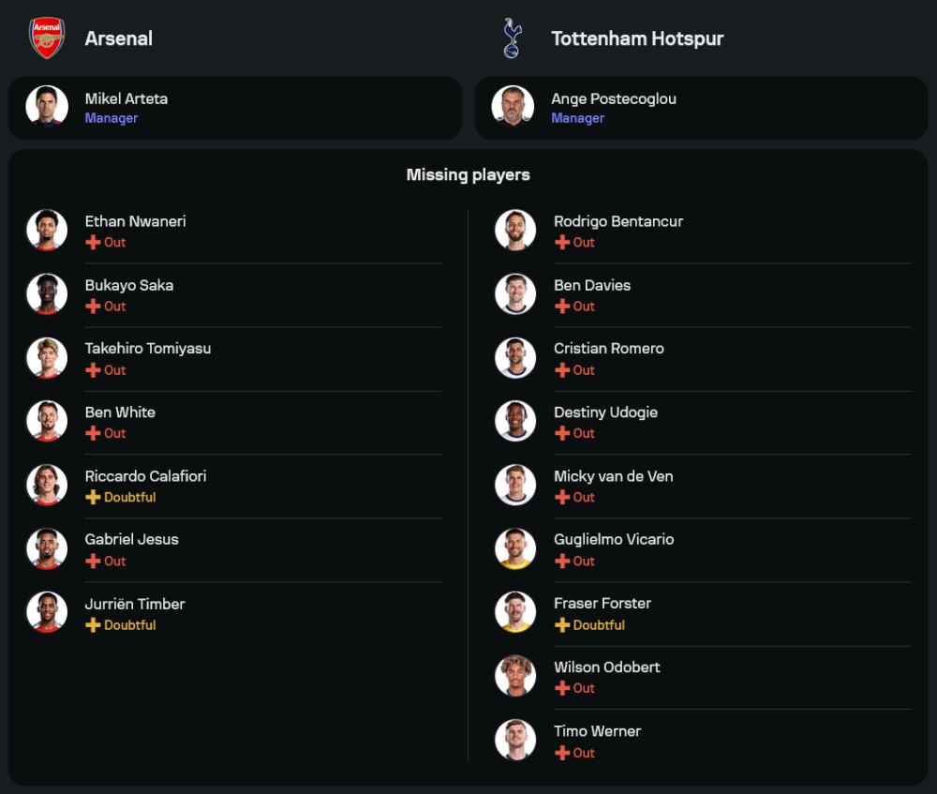Viewport: 937px width, 794px height.
Task: Click the Cristian Romero player name
Action: (609, 348)
